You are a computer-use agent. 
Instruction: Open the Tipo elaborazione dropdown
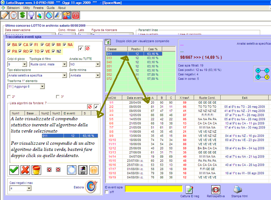(64, 75)
